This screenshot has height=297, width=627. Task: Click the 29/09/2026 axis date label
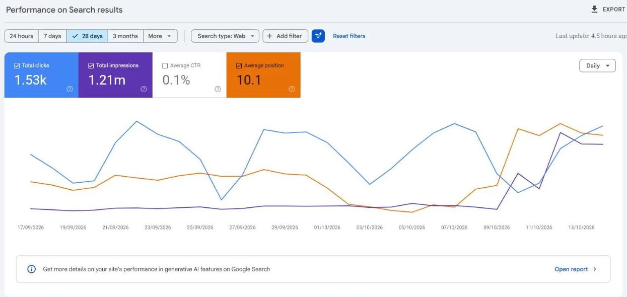285,228
